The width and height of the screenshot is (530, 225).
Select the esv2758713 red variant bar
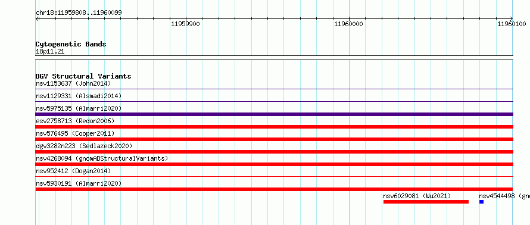(x=274, y=127)
